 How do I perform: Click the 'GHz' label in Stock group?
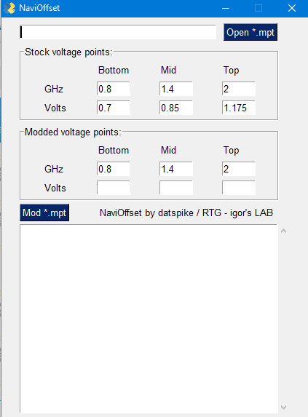[54, 89]
